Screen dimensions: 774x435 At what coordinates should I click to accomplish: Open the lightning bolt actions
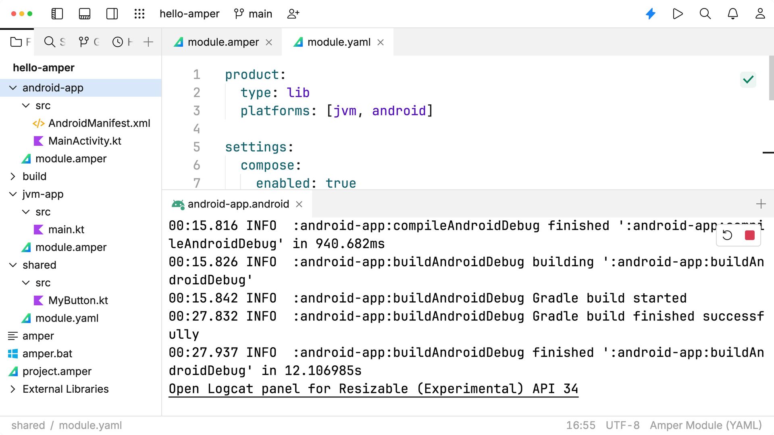click(651, 14)
